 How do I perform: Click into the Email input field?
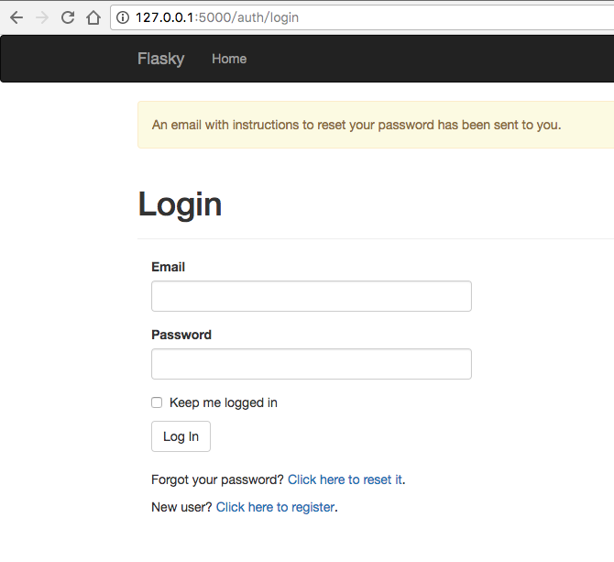pyautogui.click(x=311, y=296)
